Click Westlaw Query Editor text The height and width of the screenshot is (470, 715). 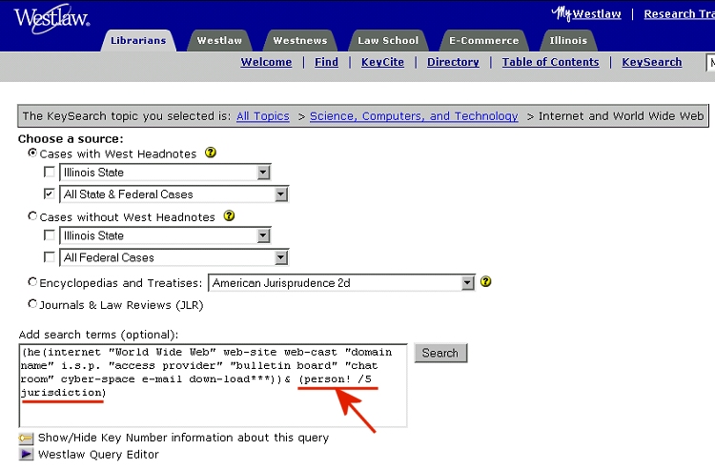[98, 455]
